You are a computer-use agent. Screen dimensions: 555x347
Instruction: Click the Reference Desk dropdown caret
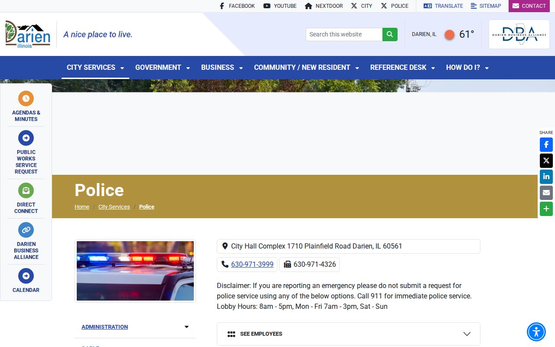(433, 68)
